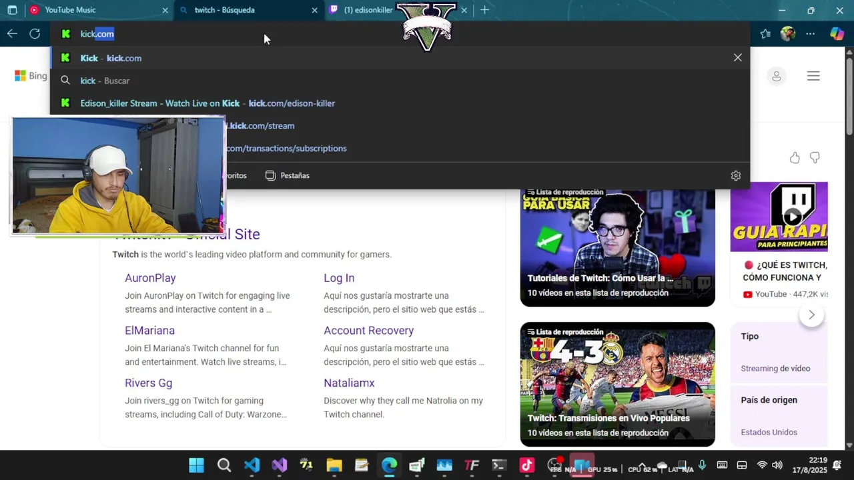Image resolution: width=854 pixels, height=480 pixels.
Task: Open Edison_killer Stream suggestion on Kick
Action: [400, 103]
